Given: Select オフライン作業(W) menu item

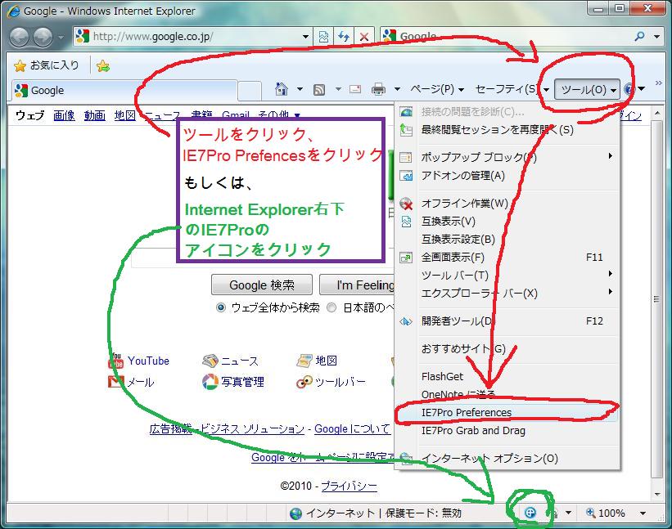Looking at the screenshot, I should coord(506,204).
